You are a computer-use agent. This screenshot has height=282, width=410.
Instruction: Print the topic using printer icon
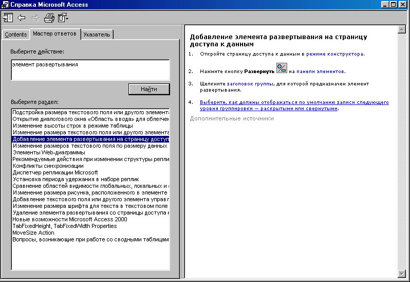click(49, 18)
